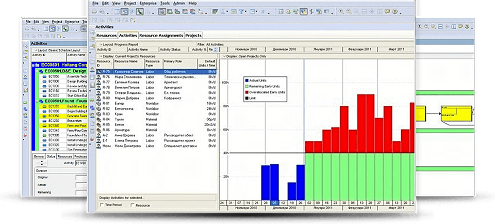Click the Activity input field showing EC1490
Screen dimensions: 495x224
click(x=81, y=163)
